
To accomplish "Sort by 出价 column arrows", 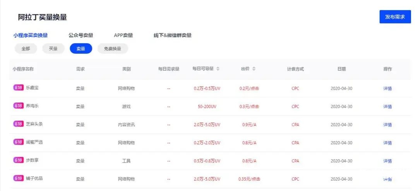I will (x=254, y=69).
